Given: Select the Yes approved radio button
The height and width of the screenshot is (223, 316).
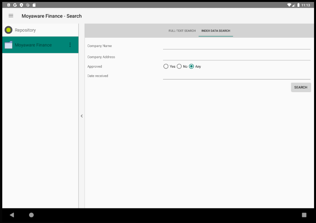Looking at the screenshot, I should click(x=166, y=66).
